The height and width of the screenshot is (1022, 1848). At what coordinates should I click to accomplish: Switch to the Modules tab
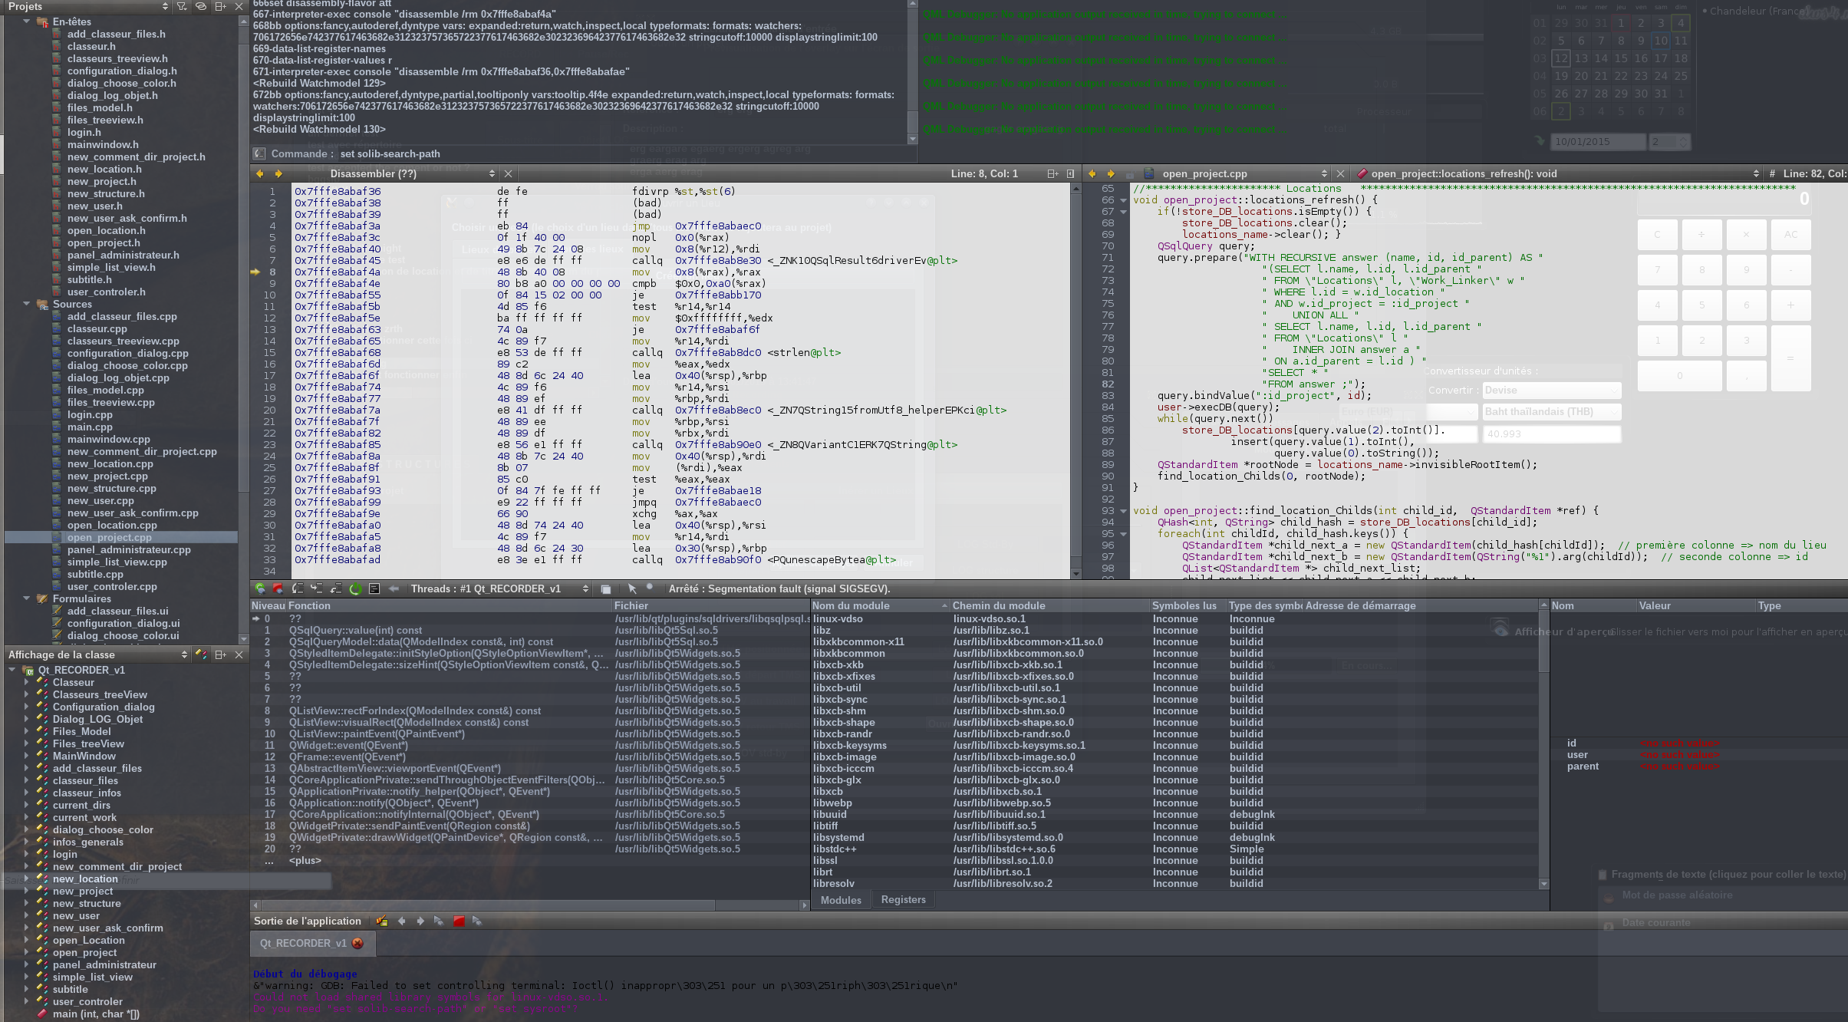pos(841,900)
